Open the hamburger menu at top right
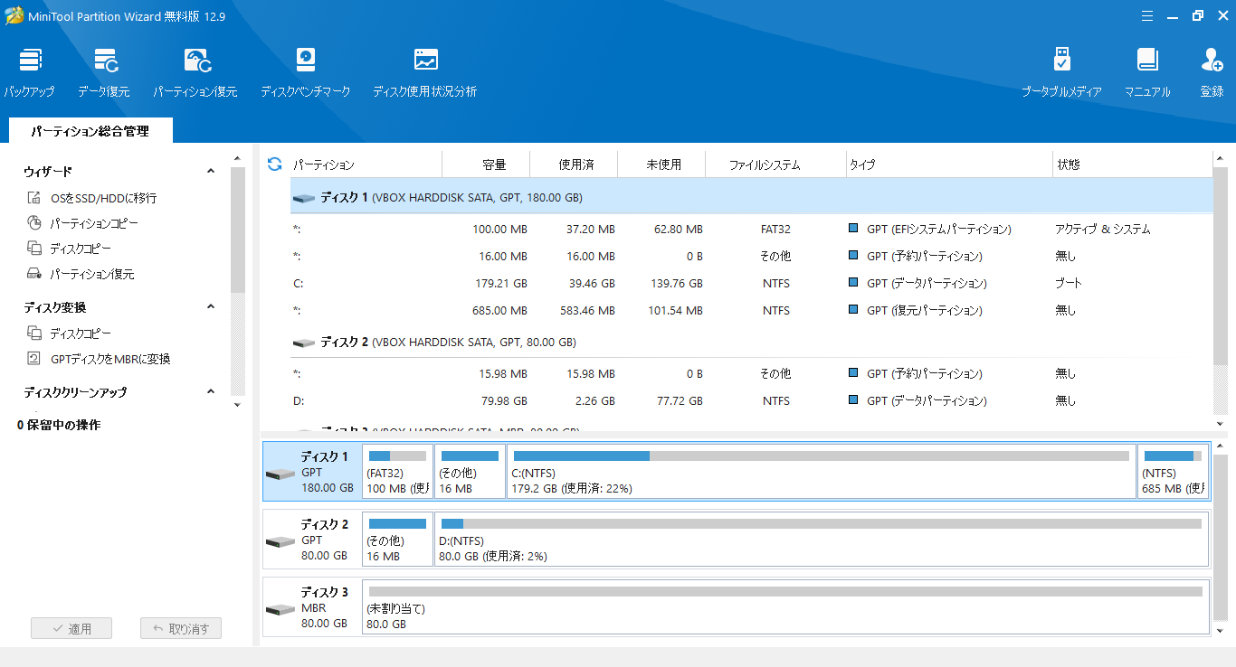 (x=1146, y=15)
